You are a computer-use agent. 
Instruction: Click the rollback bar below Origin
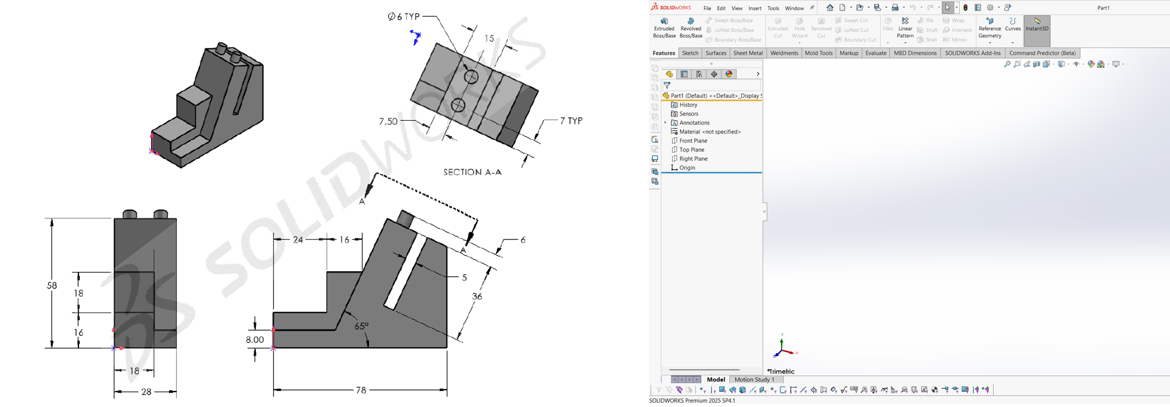pyautogui.click(x=712, y=172)
